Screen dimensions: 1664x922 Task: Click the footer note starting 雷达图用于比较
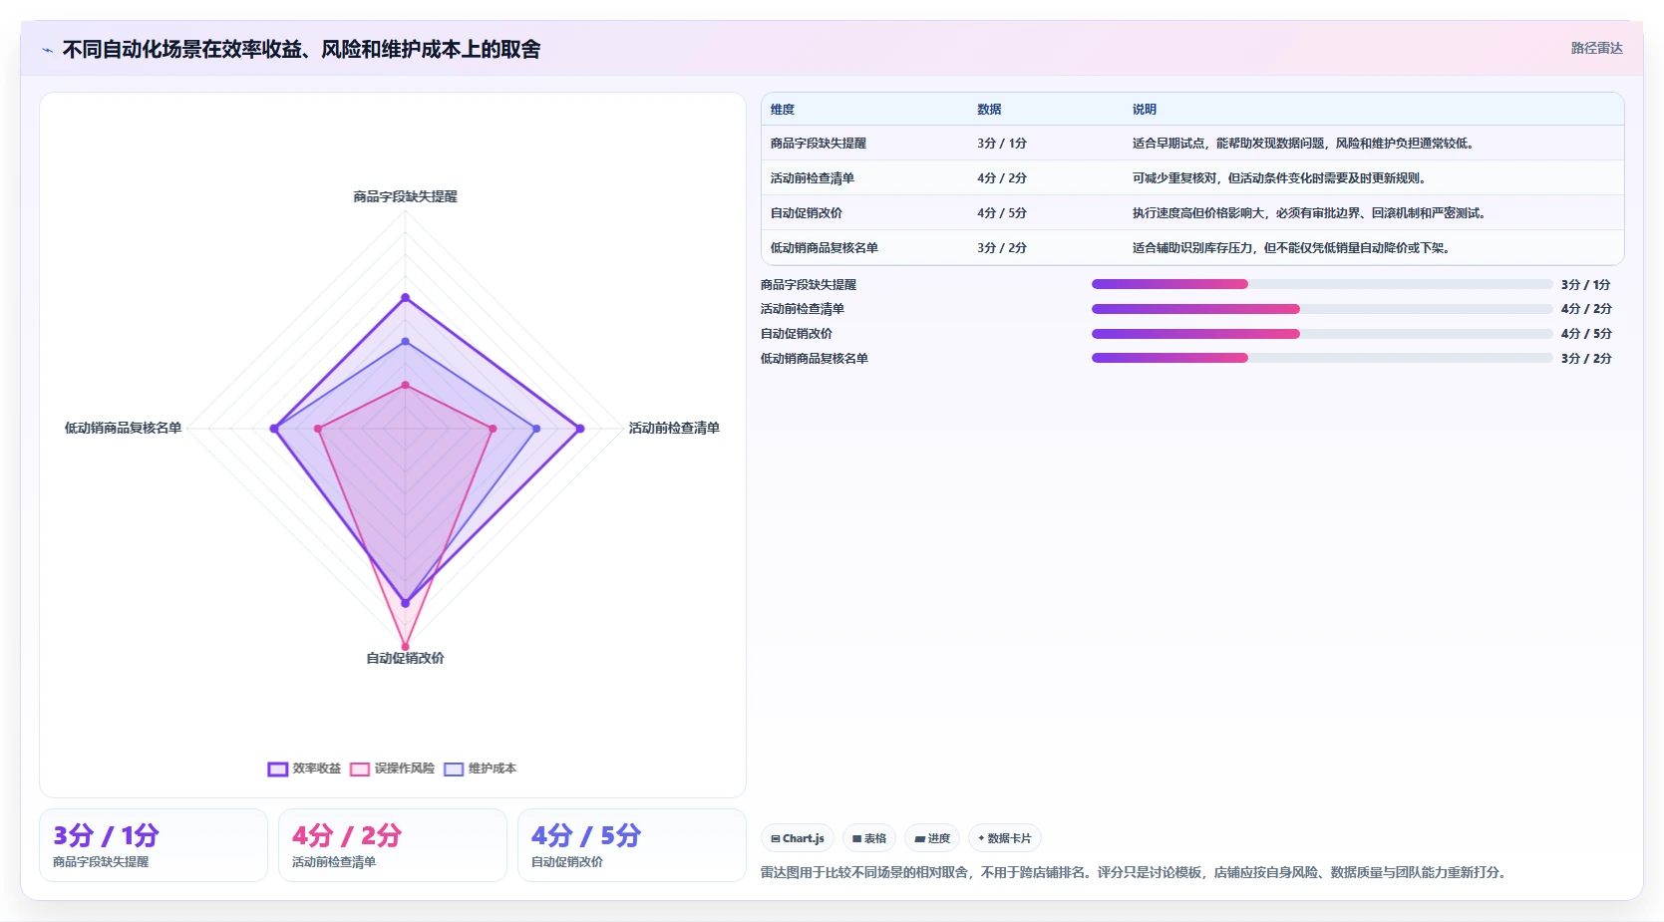point(1136,872)
